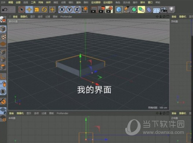Open the 编辑 menu
Image resolution: width=193 pixels, height=143 pixels.
11,2
